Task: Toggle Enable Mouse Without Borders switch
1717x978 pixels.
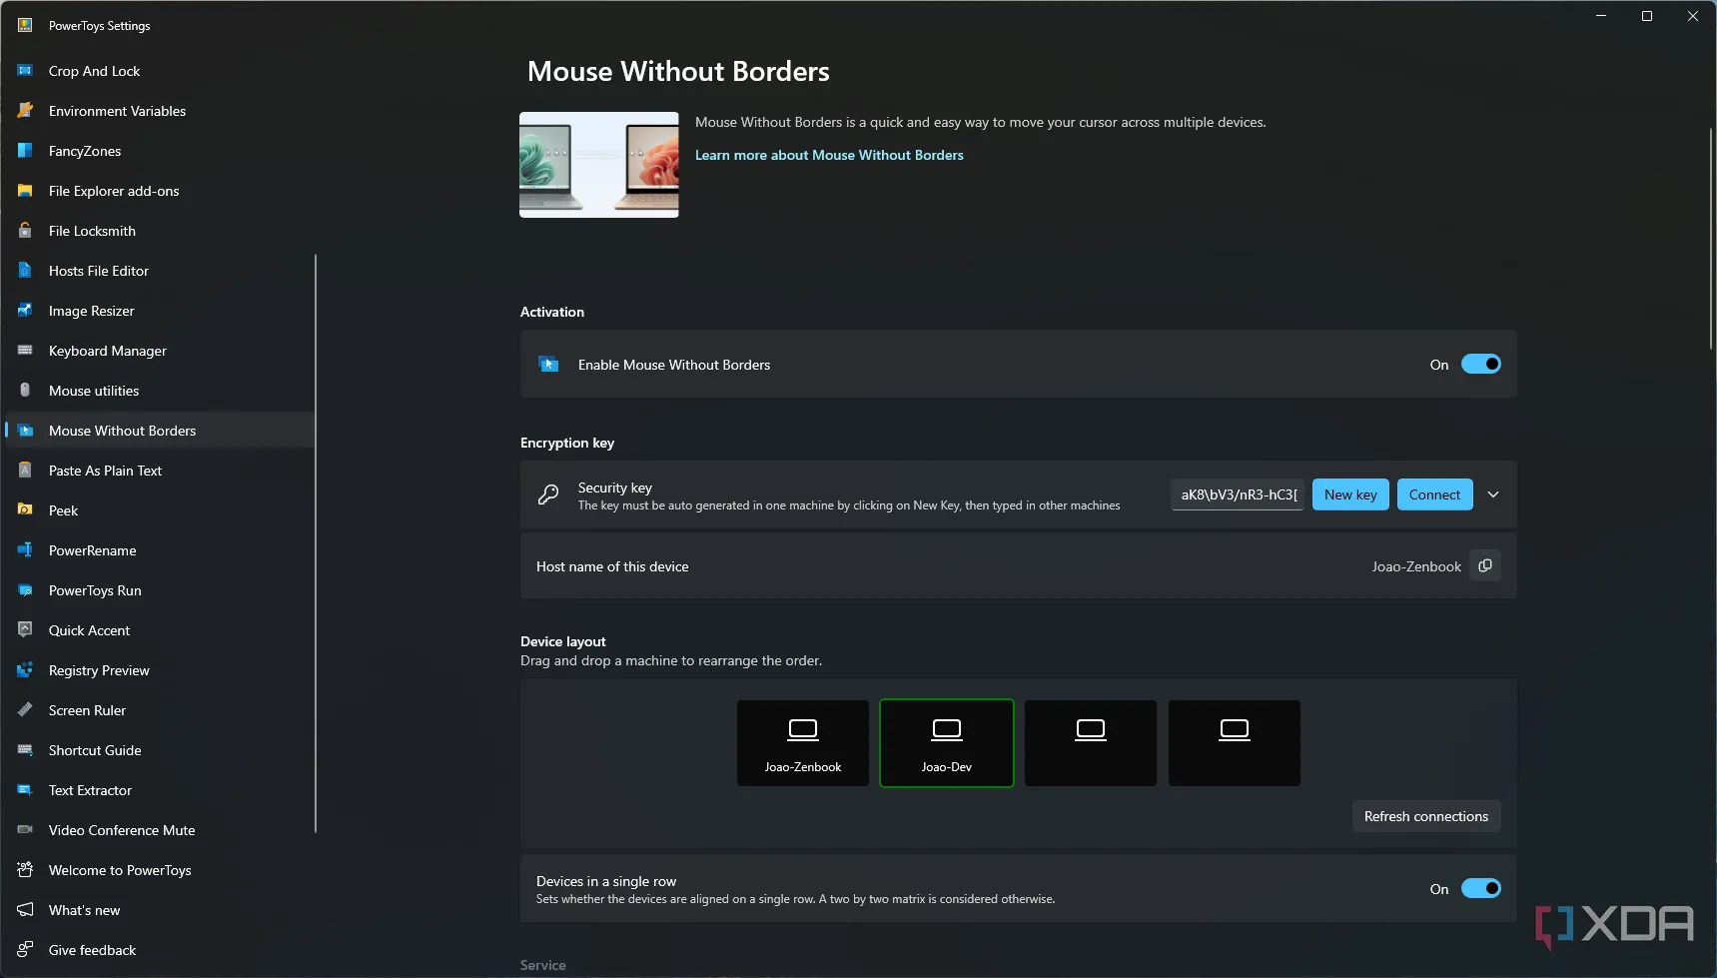Action: (1480, 365)
